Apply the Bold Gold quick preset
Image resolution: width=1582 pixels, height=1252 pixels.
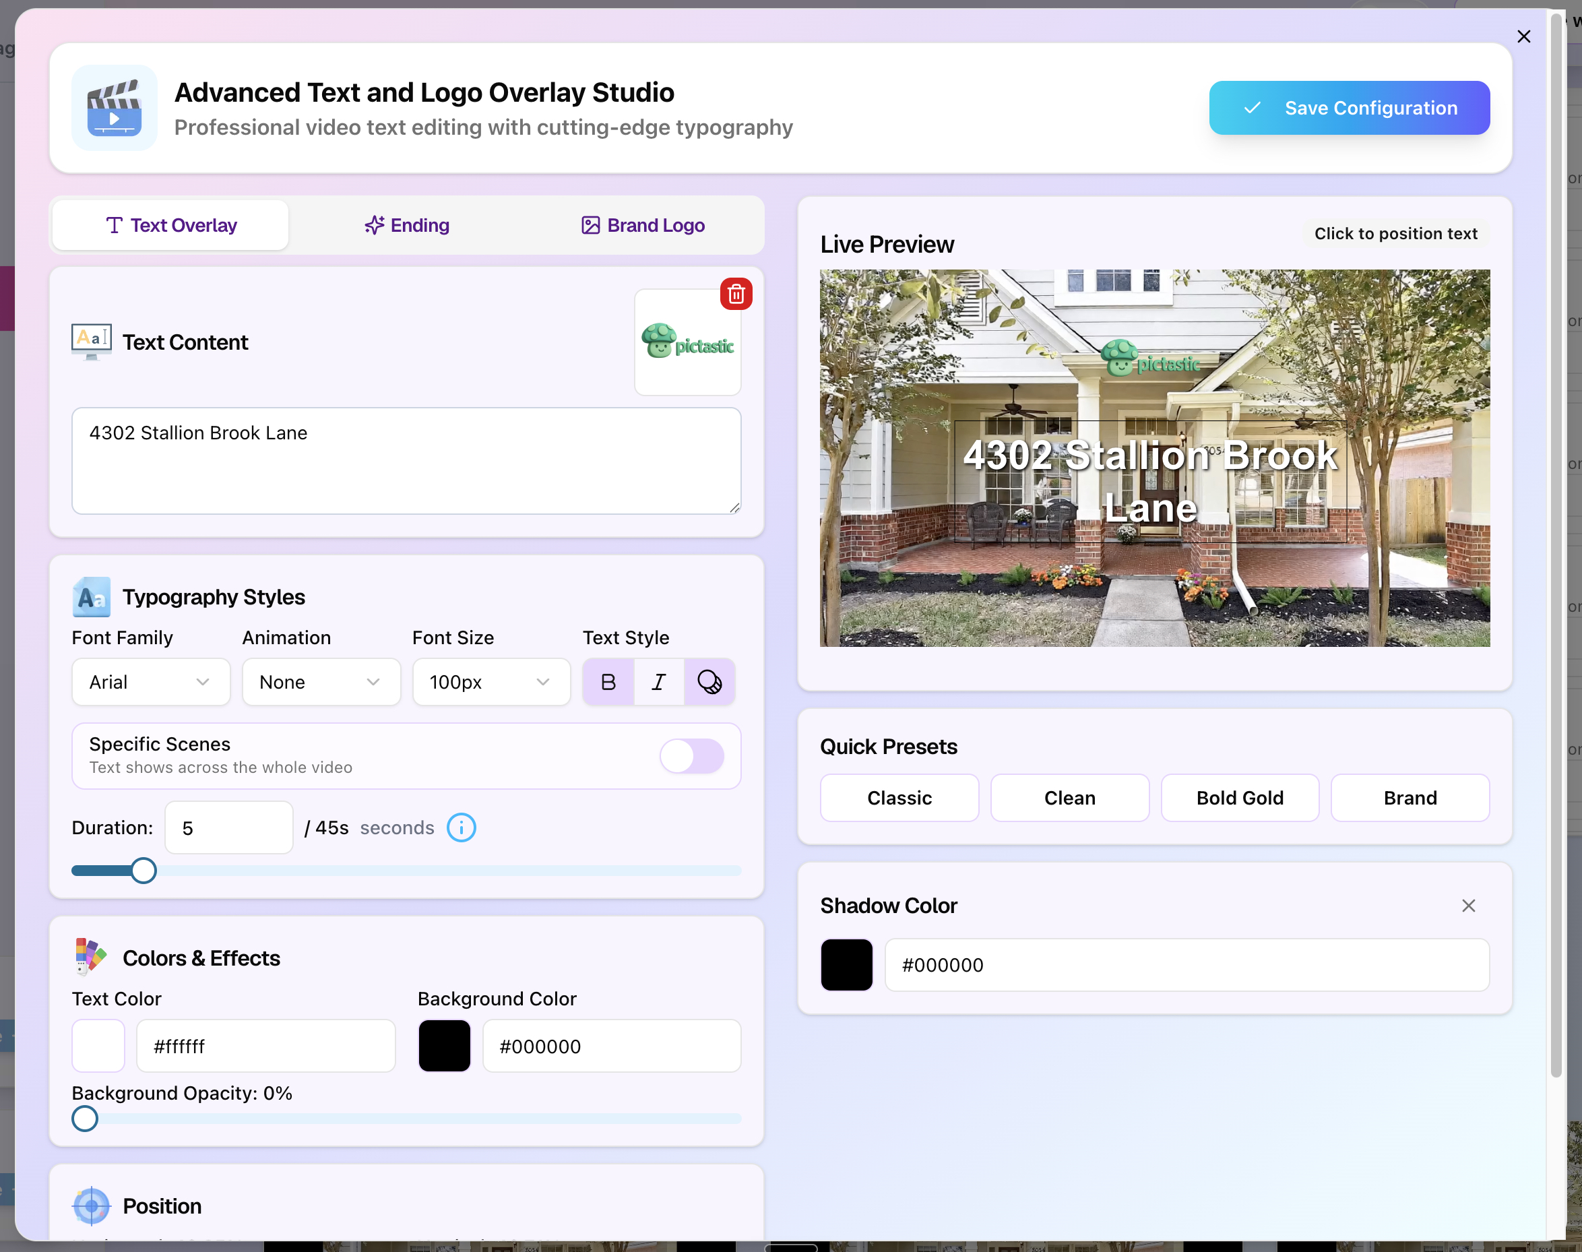[x=1240, y=798]
